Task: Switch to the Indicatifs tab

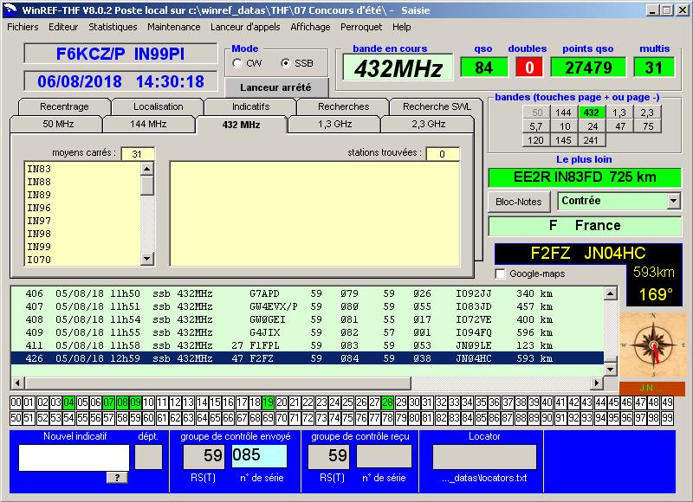Action: point(250,106)
